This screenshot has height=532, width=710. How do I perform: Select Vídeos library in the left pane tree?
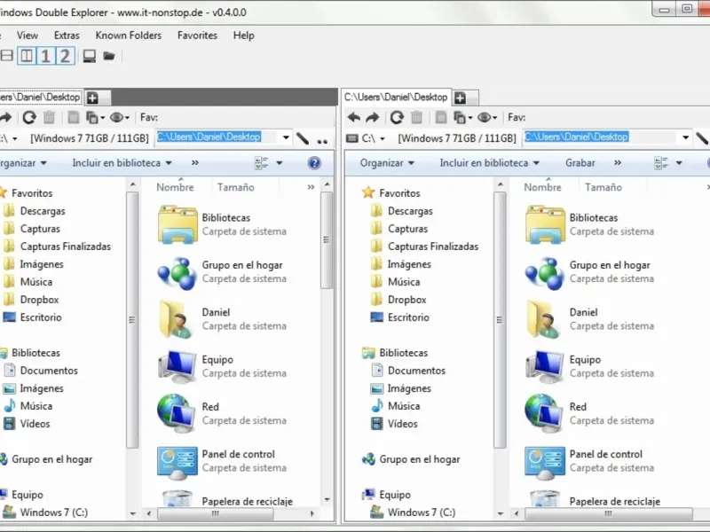(35, 424)
